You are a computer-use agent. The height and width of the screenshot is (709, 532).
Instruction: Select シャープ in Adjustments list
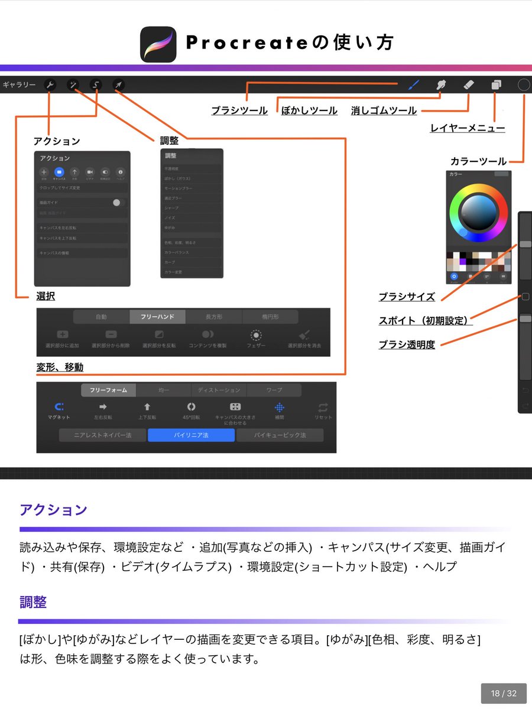pyautogui.click(x=192, y=208)
